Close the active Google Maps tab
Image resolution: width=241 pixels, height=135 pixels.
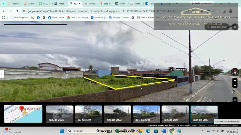click(x=79, y=4)
